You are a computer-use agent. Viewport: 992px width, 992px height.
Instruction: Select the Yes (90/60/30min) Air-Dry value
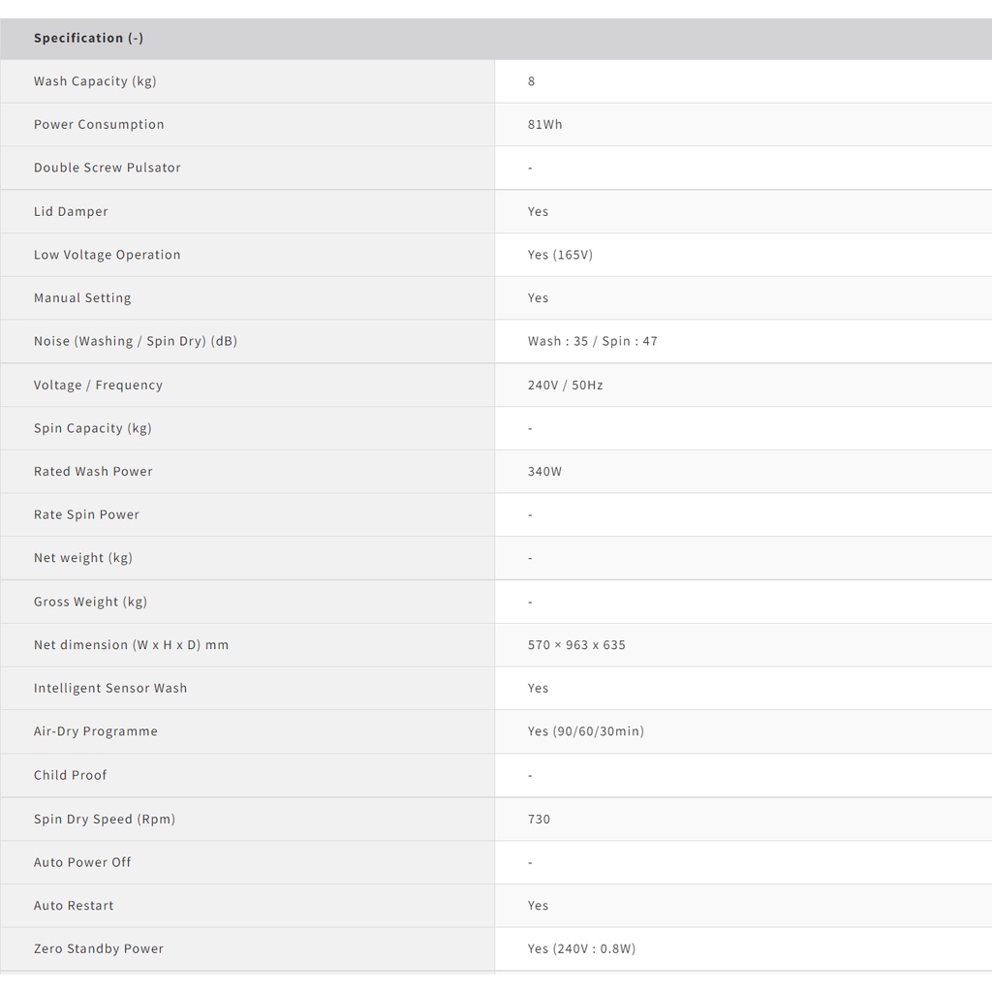pos(585,731)
